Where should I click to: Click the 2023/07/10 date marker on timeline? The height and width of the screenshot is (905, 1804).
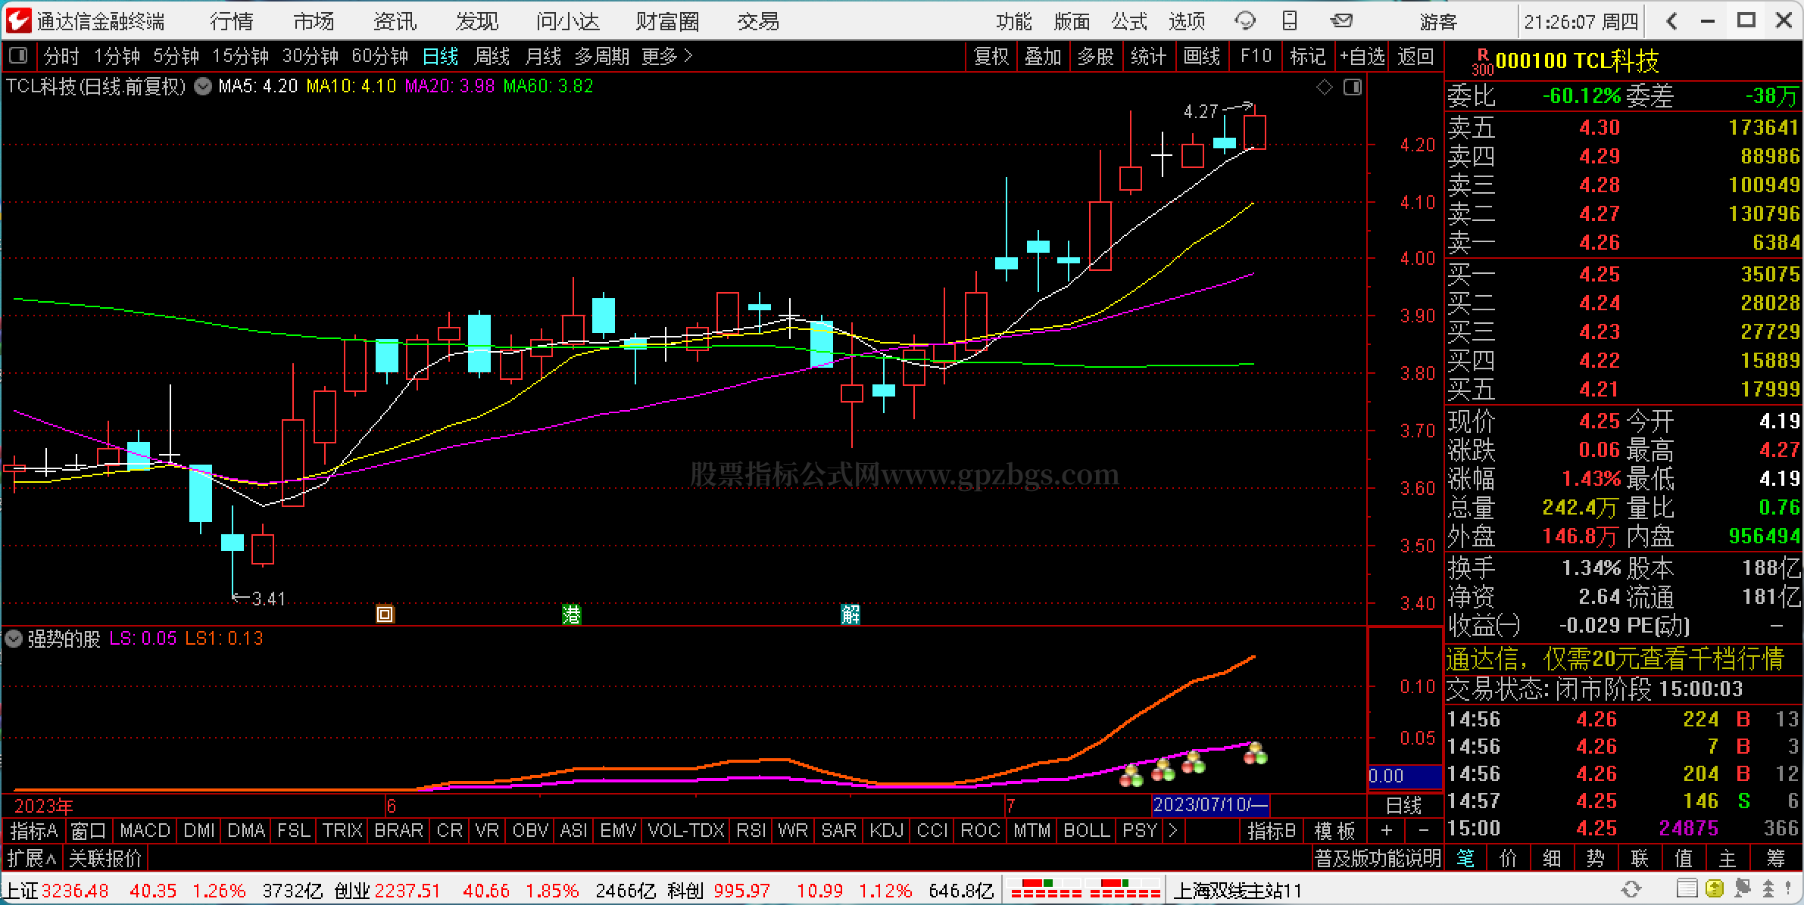point(1210,804)
